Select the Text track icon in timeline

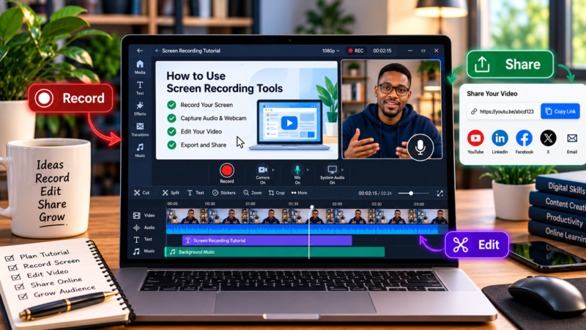tap(136, 240)
